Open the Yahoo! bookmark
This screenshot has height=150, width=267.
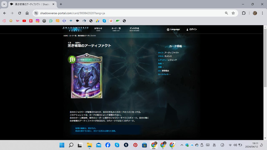pyautogui.click(x=18, y=21)
